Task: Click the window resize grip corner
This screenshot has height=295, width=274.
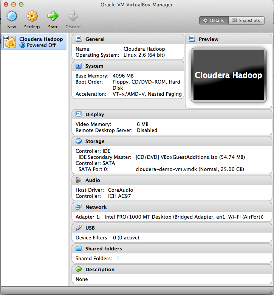Action: (x=270, y=291)
